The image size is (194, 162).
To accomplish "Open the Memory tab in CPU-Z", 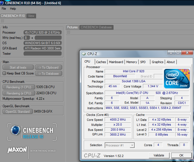I will pos(132,62).
